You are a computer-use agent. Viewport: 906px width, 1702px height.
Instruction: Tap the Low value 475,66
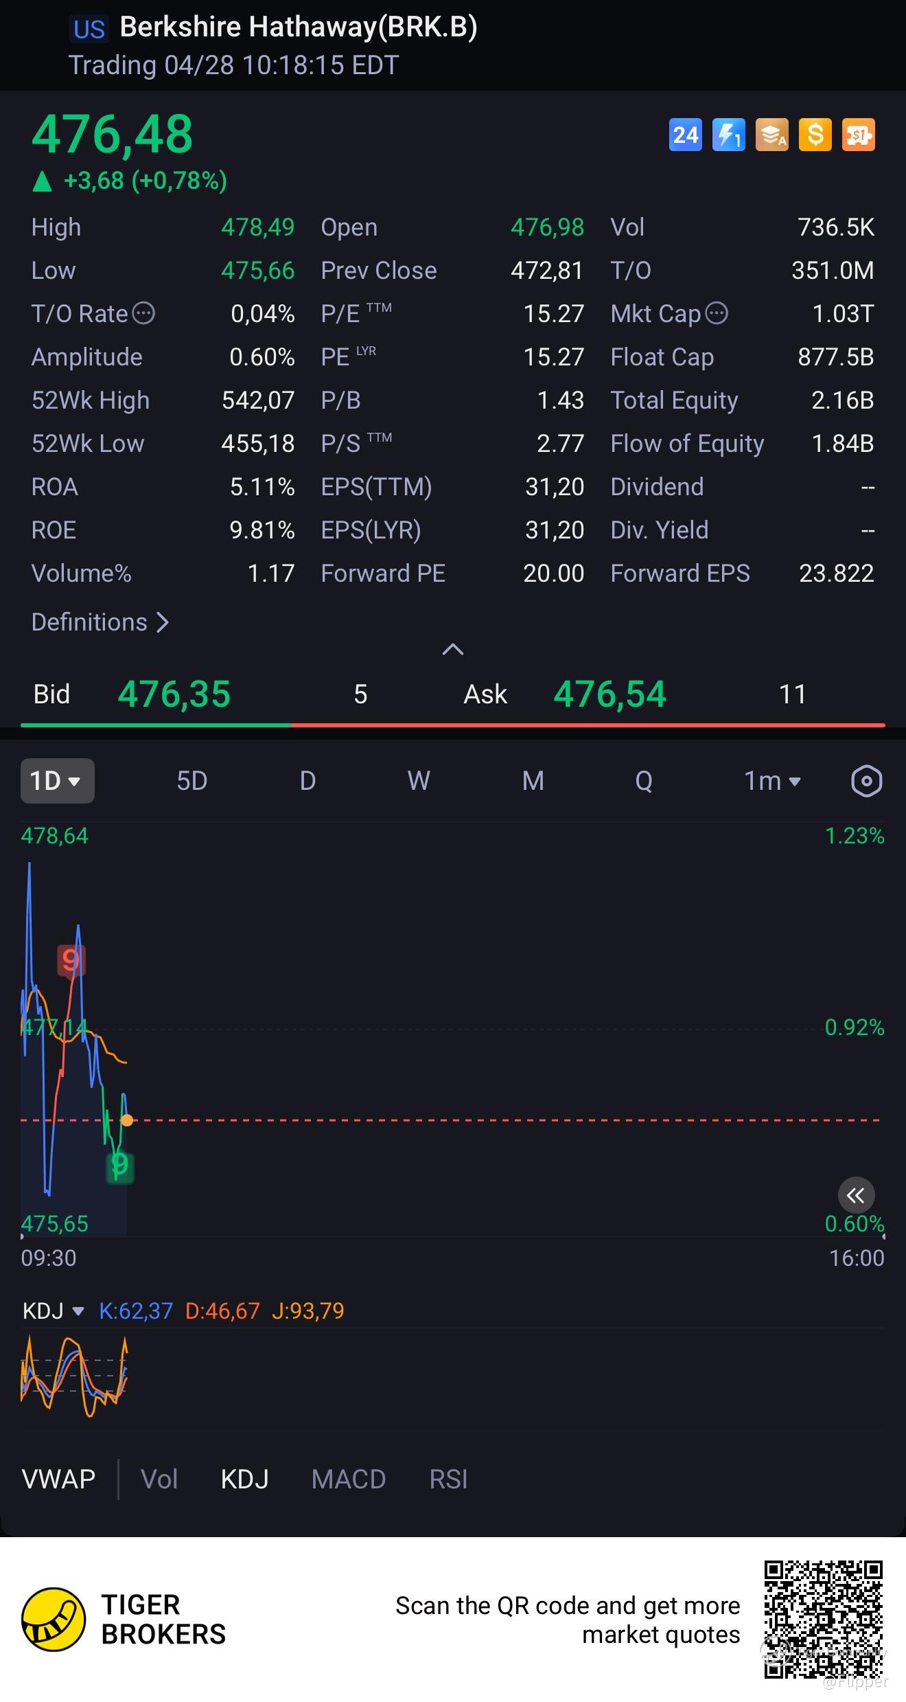[258, 271]
